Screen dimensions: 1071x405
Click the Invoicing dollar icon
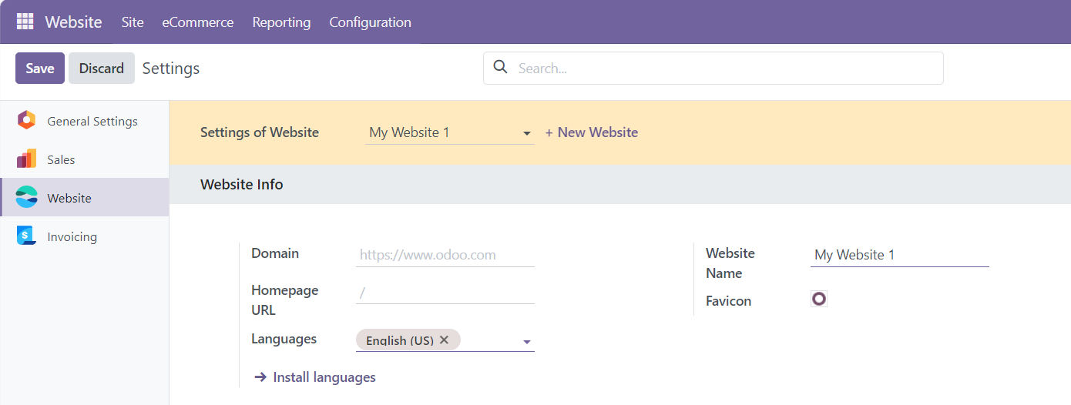(x=27, y=236)
